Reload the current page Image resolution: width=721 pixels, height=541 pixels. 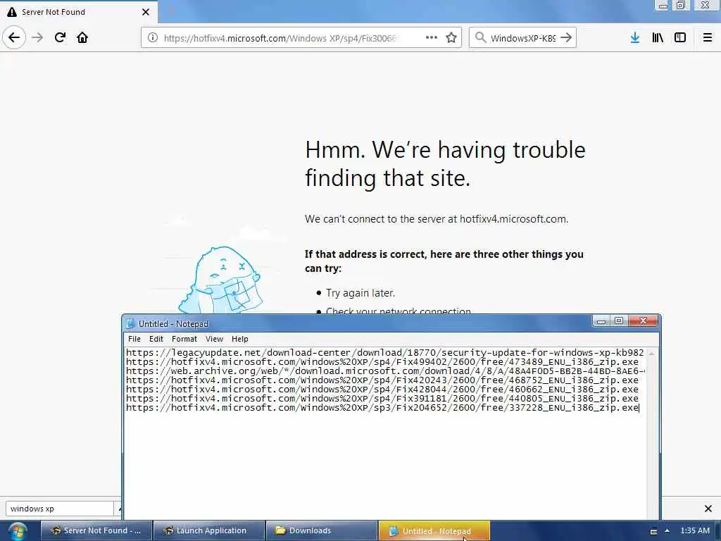(x=60, y=37)
